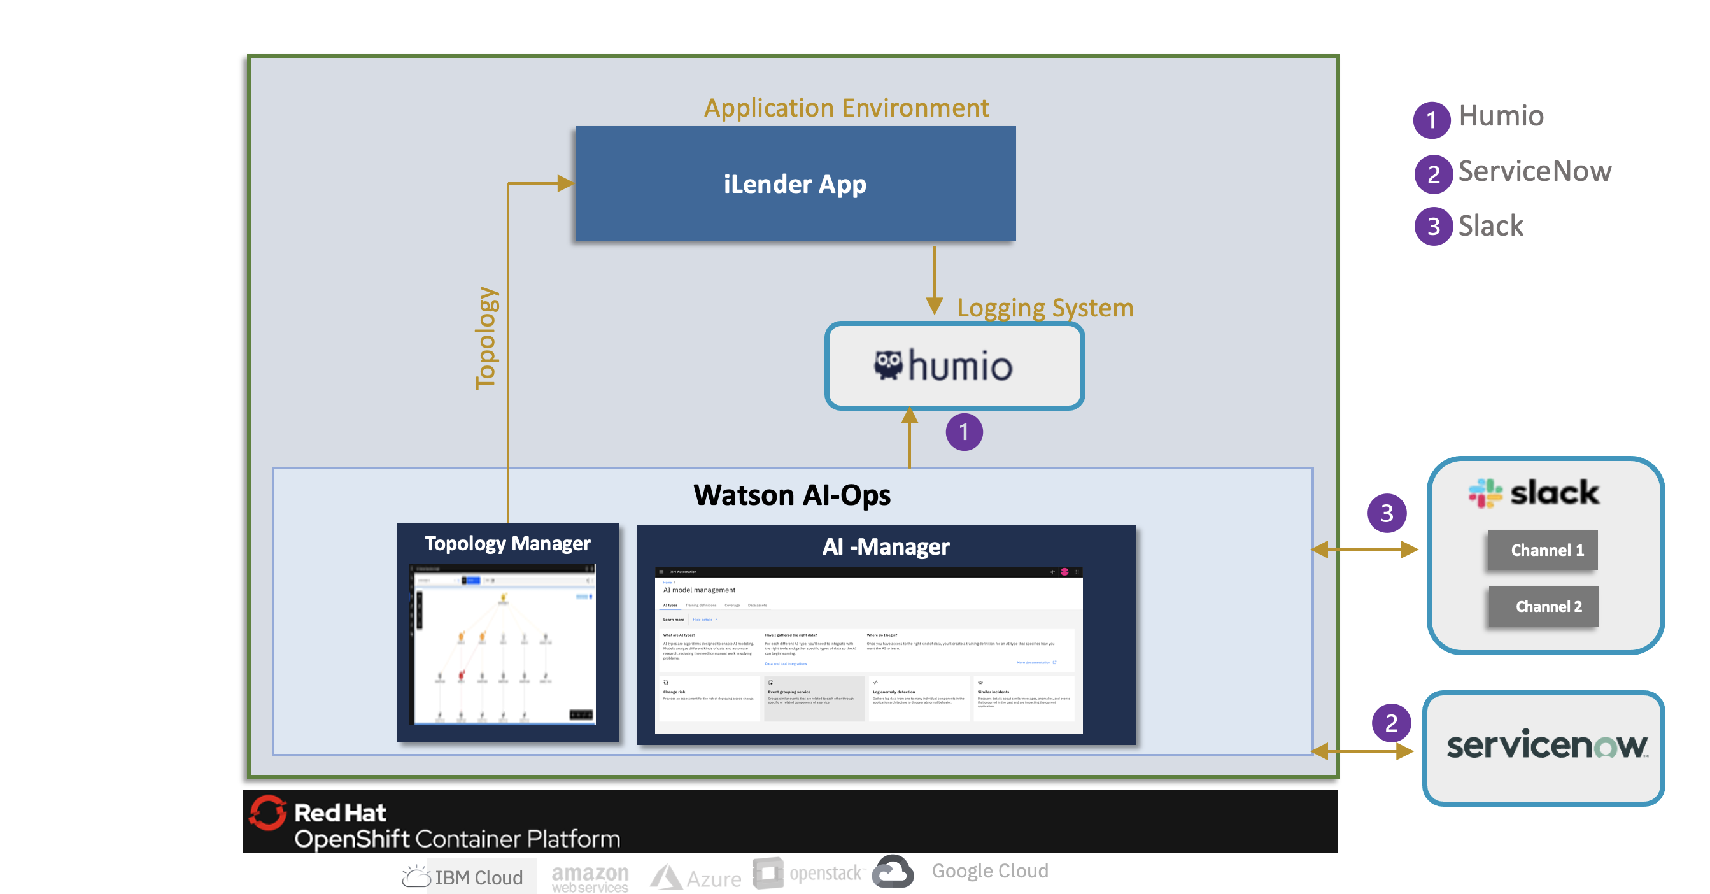Switch to the AI types tab
Viewport: 1710px width, 894px height.
[x=670, y=606]
